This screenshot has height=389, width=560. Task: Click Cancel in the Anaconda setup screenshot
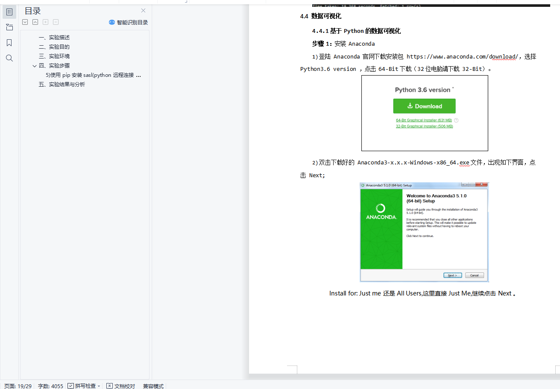[475, 275]
